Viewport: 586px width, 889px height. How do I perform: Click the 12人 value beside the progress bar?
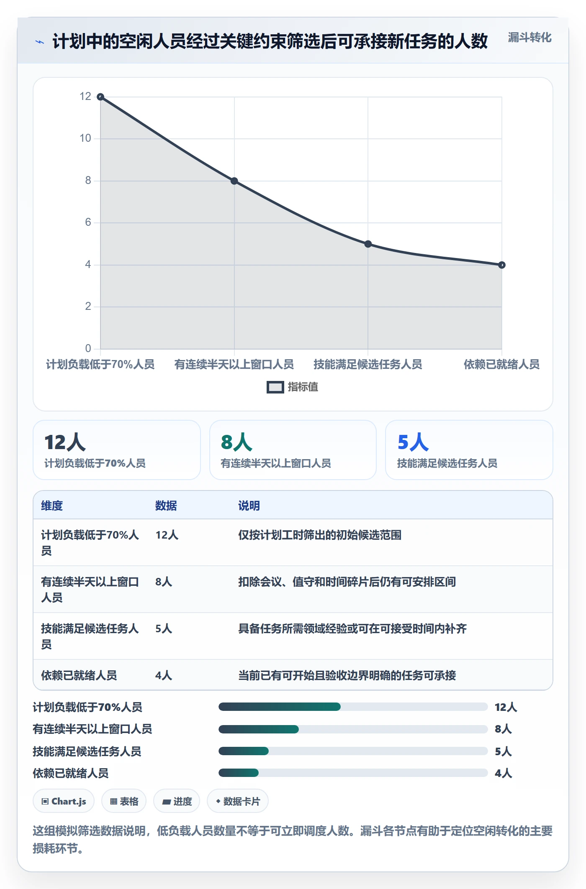[506, 708]
